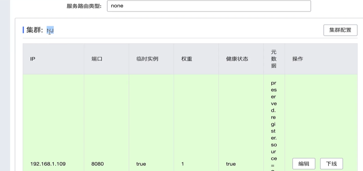Click the 临时实例 value true
This screenshot has width=363, height=171.
coord(141,164)
